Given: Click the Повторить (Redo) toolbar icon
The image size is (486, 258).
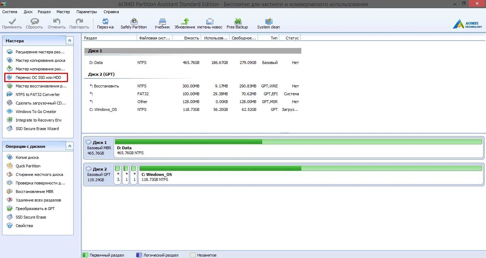Looking at the screenshot, I should pos(79,23).
